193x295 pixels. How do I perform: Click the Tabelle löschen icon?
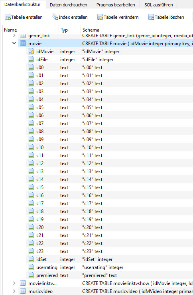pyautogui.click(x=151, y=17)
